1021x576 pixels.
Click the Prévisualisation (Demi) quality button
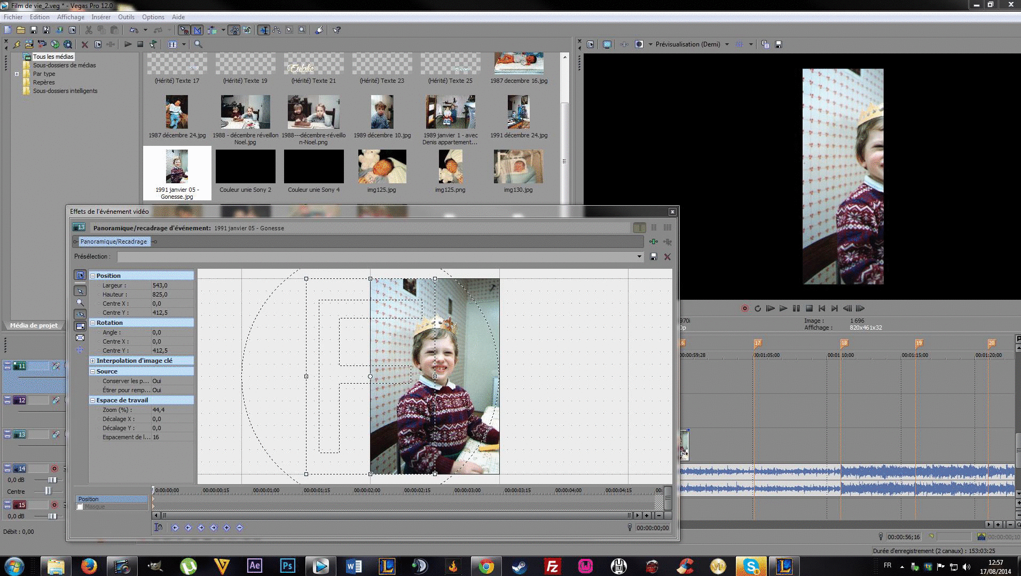click(687, 44)
